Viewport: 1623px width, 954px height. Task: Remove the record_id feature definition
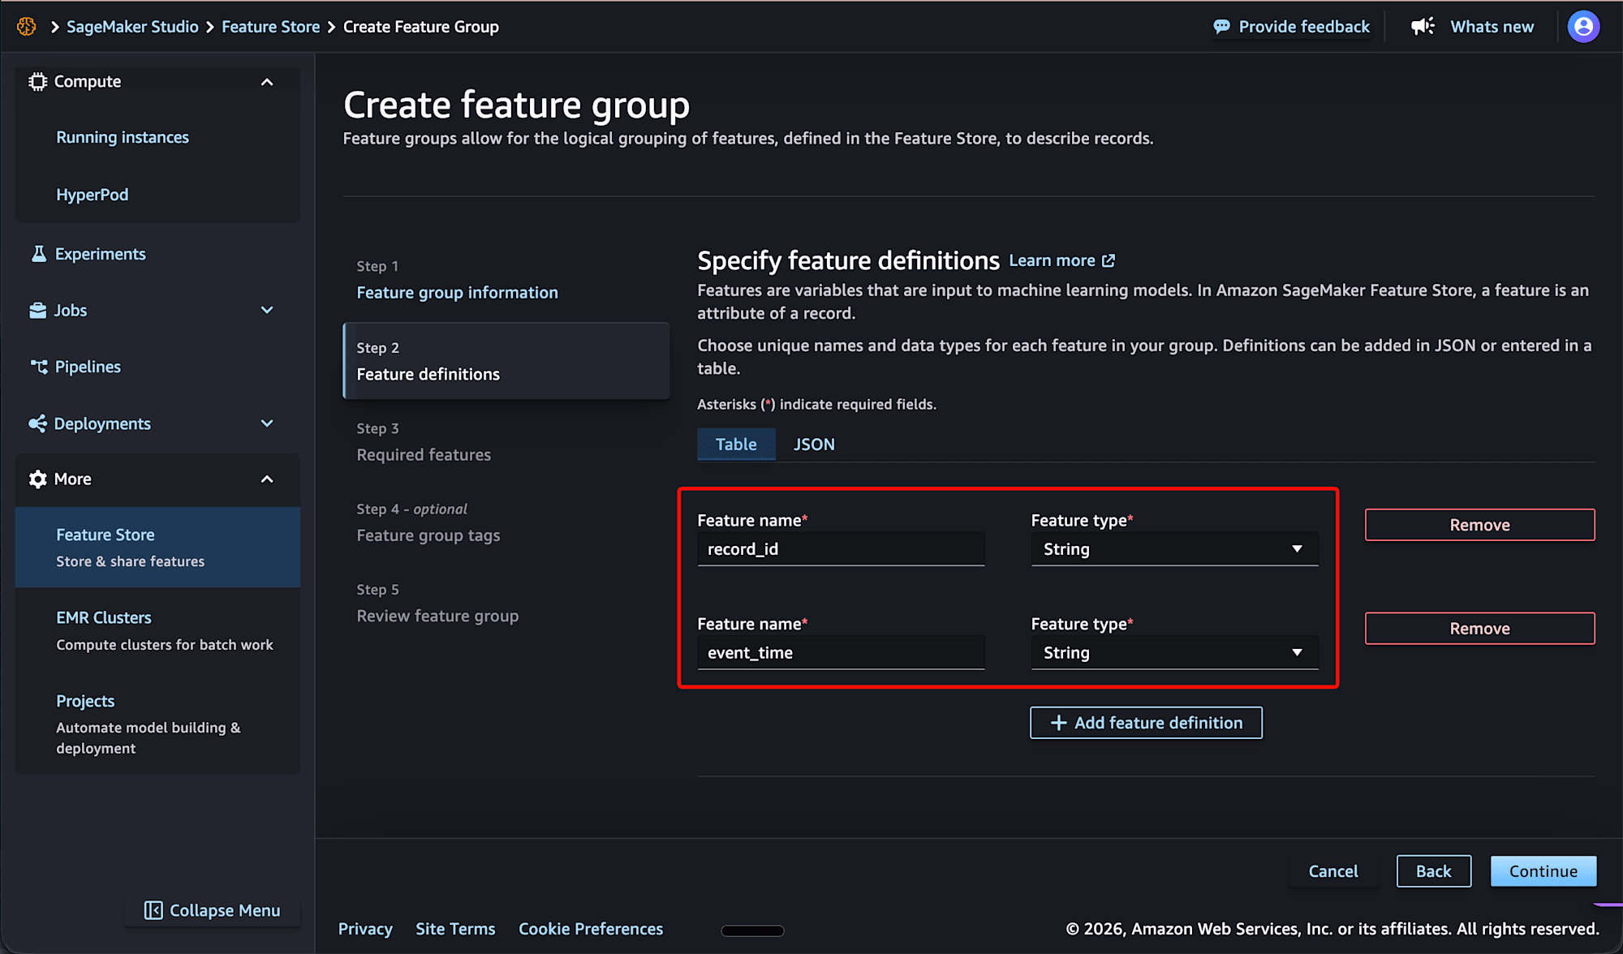(1479, 525)
